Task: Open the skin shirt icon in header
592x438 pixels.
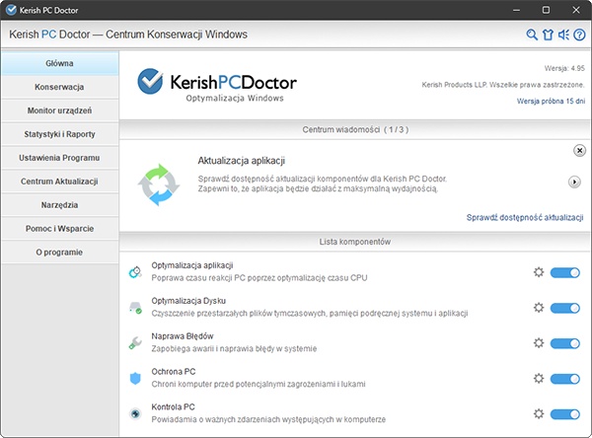Action: tap(548, 35)
